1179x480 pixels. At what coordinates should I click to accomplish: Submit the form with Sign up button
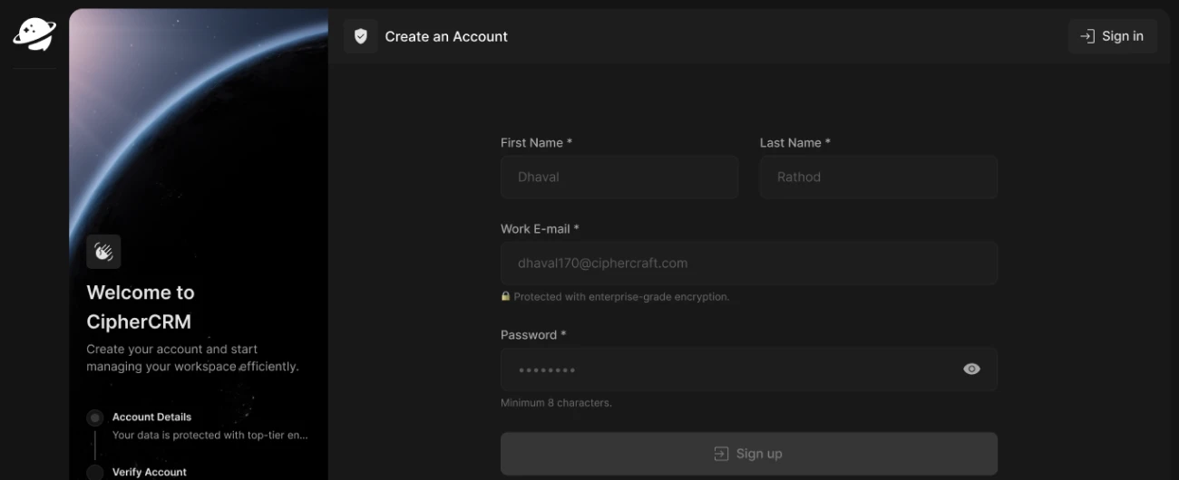click(x=749, y=454)
